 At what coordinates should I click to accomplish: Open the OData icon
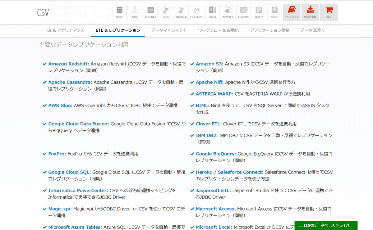tap(259, 12)
